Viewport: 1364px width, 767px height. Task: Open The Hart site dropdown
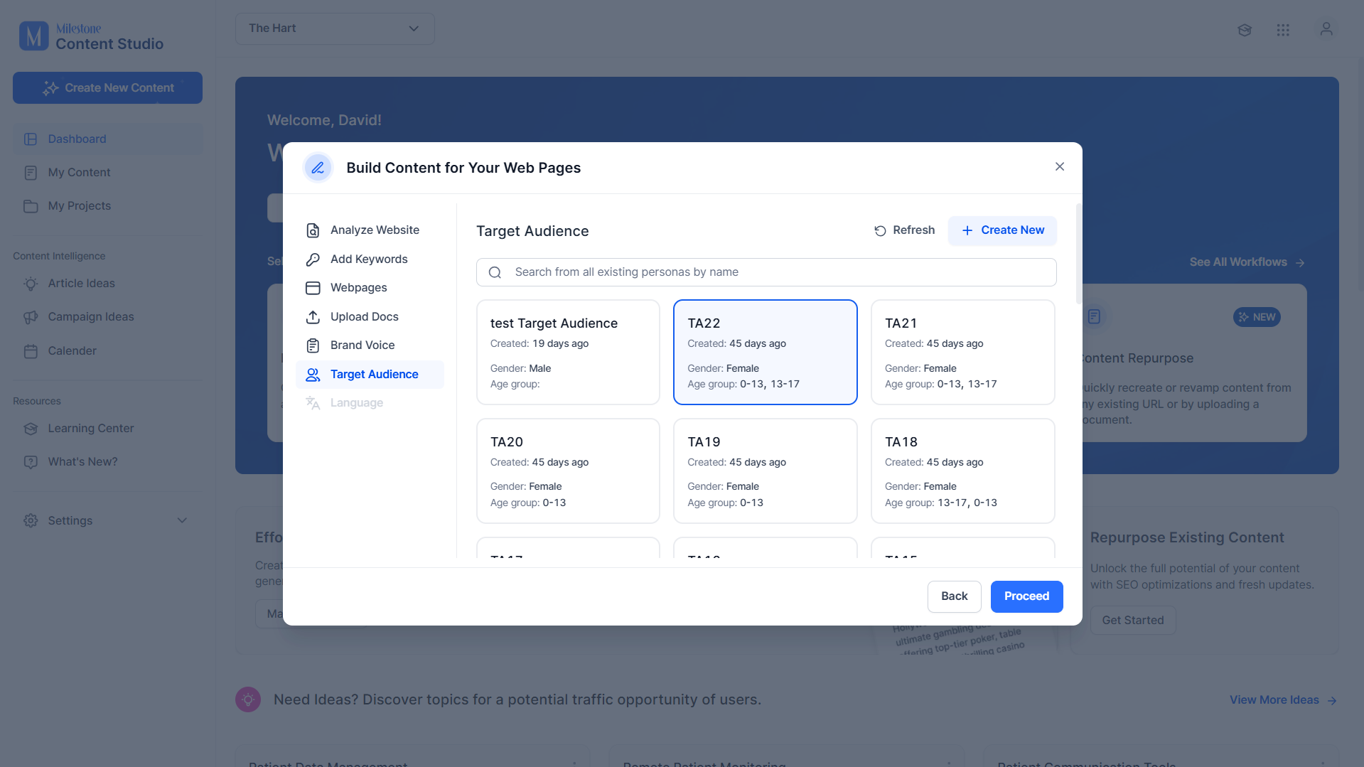(x=335, y=28)
